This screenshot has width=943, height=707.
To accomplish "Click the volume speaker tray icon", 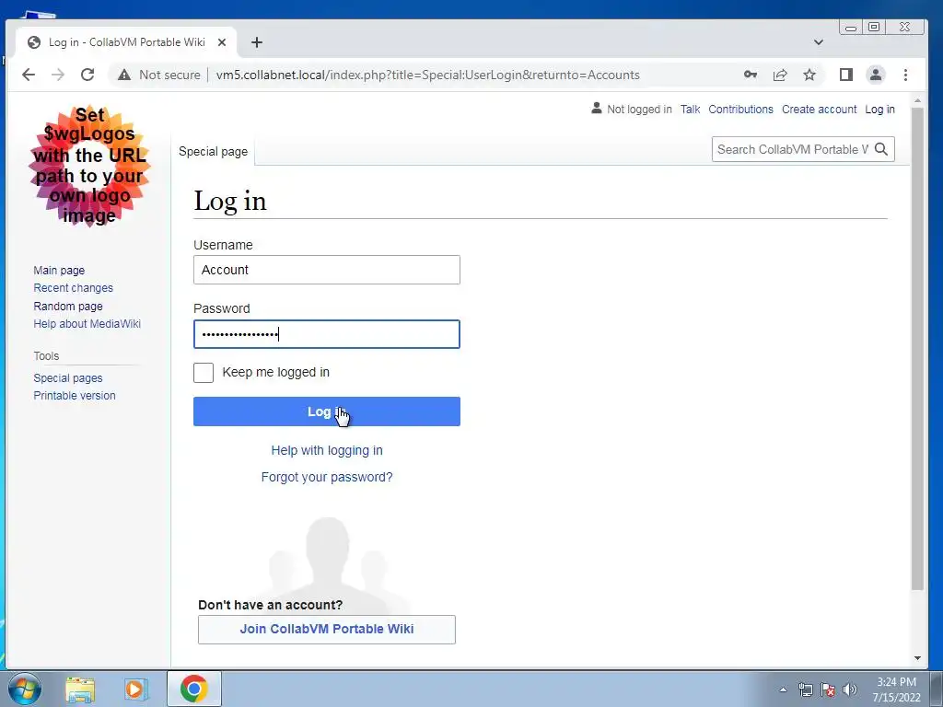I will [x=850, y=690].
